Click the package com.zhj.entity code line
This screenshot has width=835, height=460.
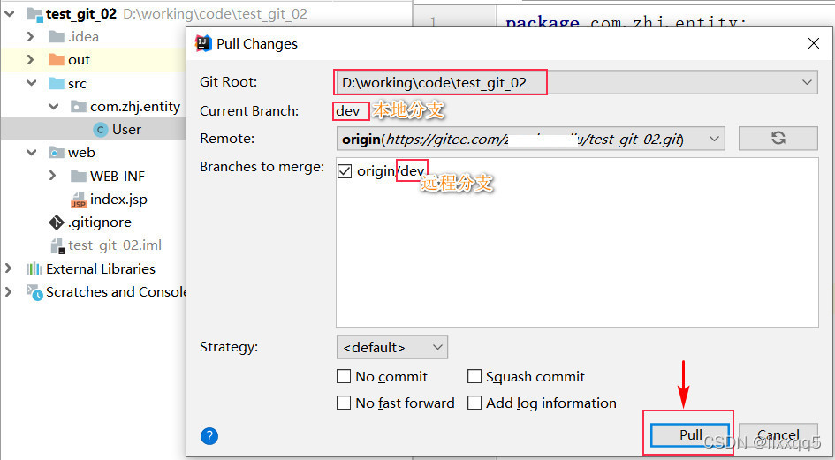[x=626, y=23]
